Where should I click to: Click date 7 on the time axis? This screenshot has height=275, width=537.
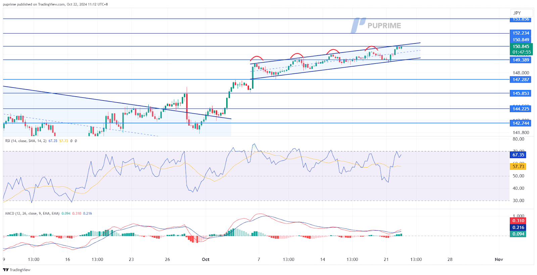259,260
